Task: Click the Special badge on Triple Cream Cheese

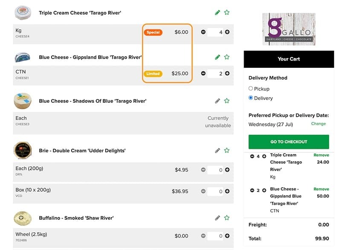Action: (153, 32)
